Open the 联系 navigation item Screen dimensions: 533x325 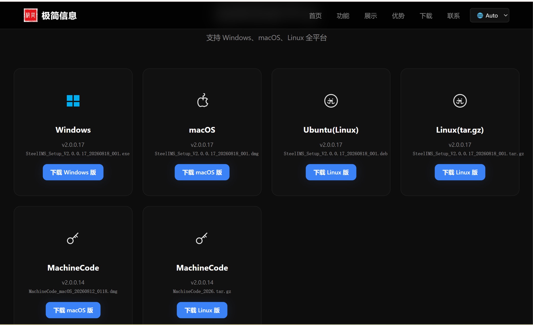[453, 16]
